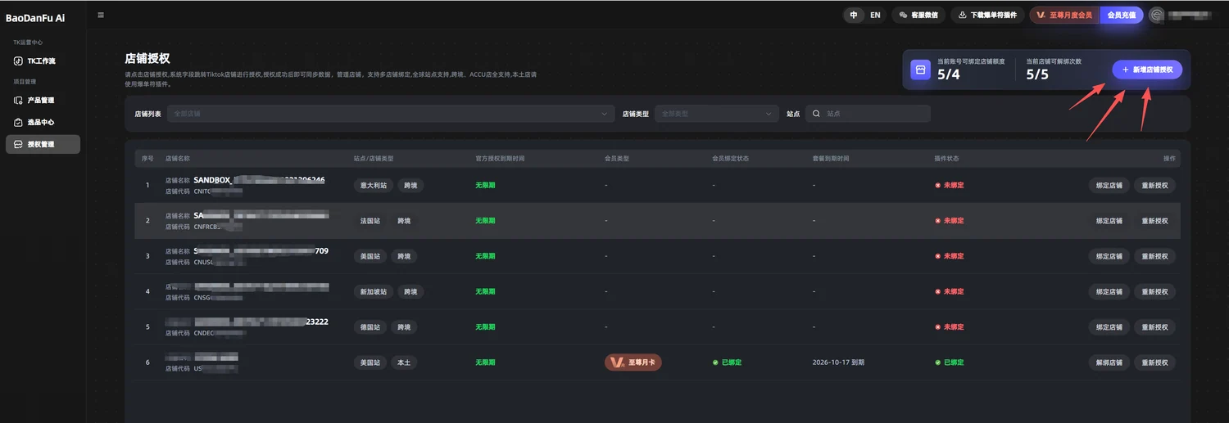The height and width of the screenshot is (423, 1229).
Task: Click the 新加坡站 site tag
Action: tap(374, 291)
